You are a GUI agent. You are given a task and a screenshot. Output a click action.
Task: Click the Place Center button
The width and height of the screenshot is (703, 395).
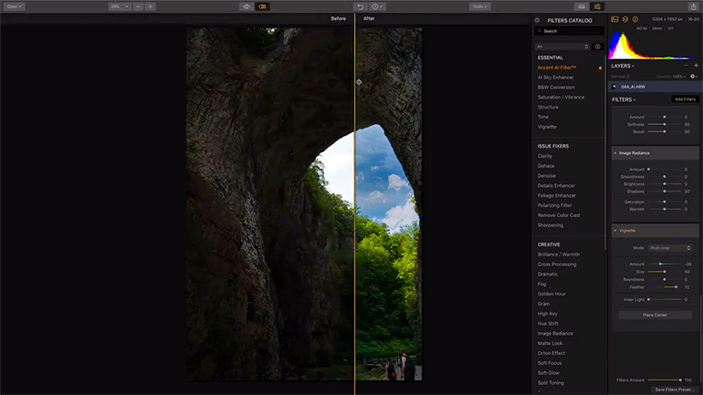(x=655, y=315)
